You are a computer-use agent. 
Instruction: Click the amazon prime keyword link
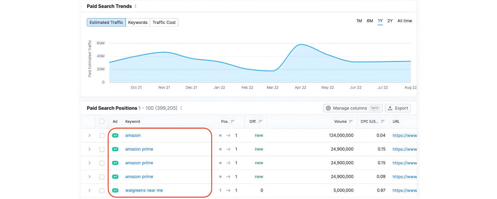point(139,149)
